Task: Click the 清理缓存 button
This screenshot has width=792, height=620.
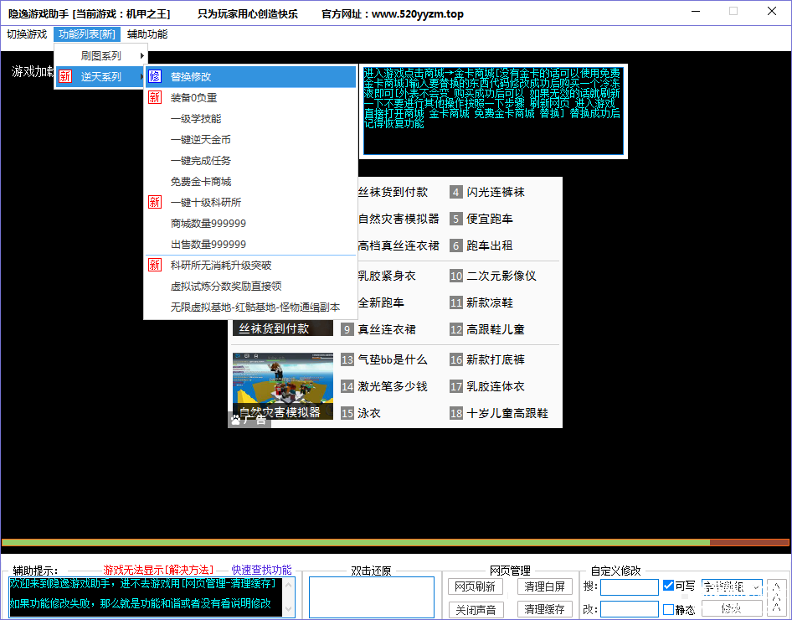Action: point(544,609)
